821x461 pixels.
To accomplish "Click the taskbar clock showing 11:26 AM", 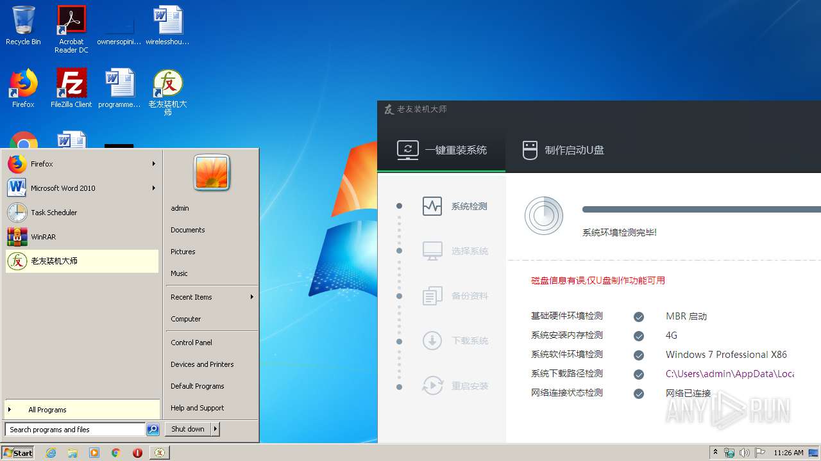I will pos(788,453).
